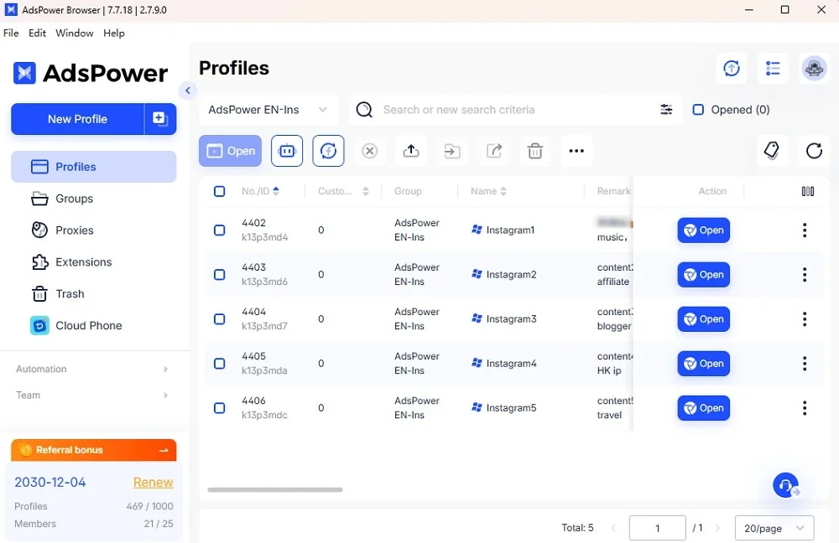Click the astronaut avatar icon
This screenshot has width=839, height=543.
click(814, 68)
